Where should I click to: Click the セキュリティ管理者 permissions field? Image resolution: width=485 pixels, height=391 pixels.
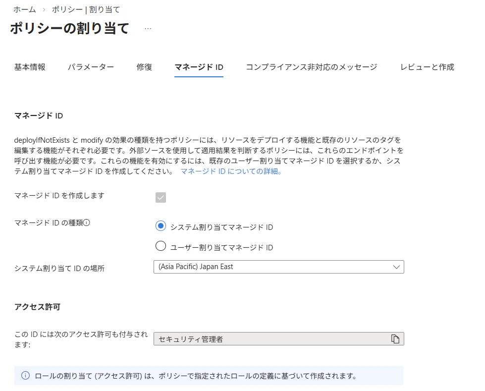(279, 339)
